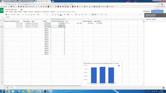166x93 pixels.
Task: Decrease decimal places
Action: point(29,14)
